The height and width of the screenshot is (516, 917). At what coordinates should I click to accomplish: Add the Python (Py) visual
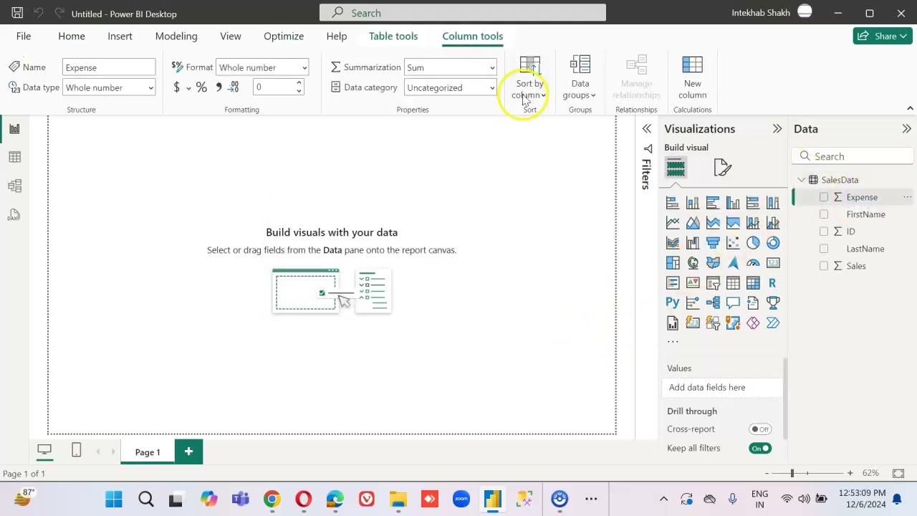[x=673, y=302]
